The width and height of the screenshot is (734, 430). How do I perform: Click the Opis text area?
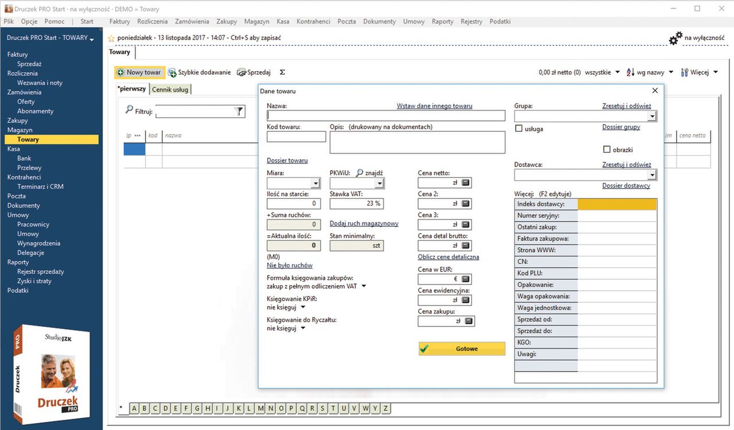click(x=417, y=142)
